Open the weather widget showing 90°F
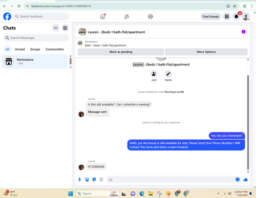256x198 pixels. (11, 193)
